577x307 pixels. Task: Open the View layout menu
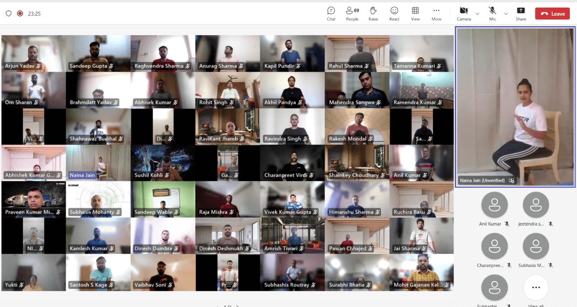[415, 14]
